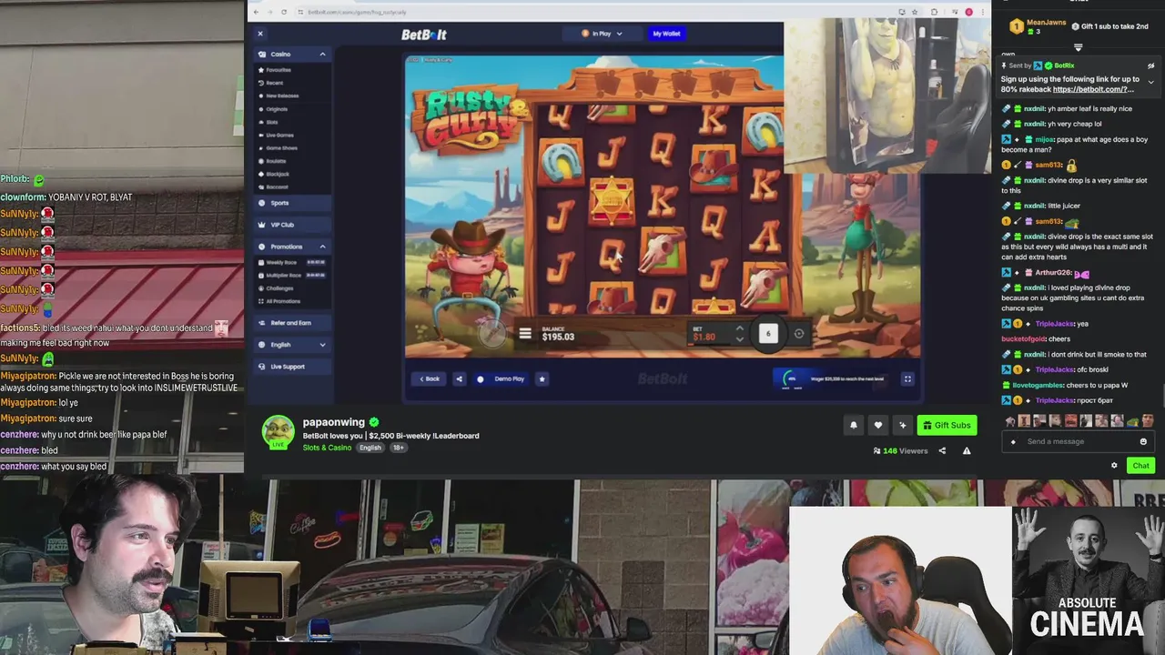Enter fullscreen for the game
The height and width of the screenshot is (655, 1165).
point(907,378)
